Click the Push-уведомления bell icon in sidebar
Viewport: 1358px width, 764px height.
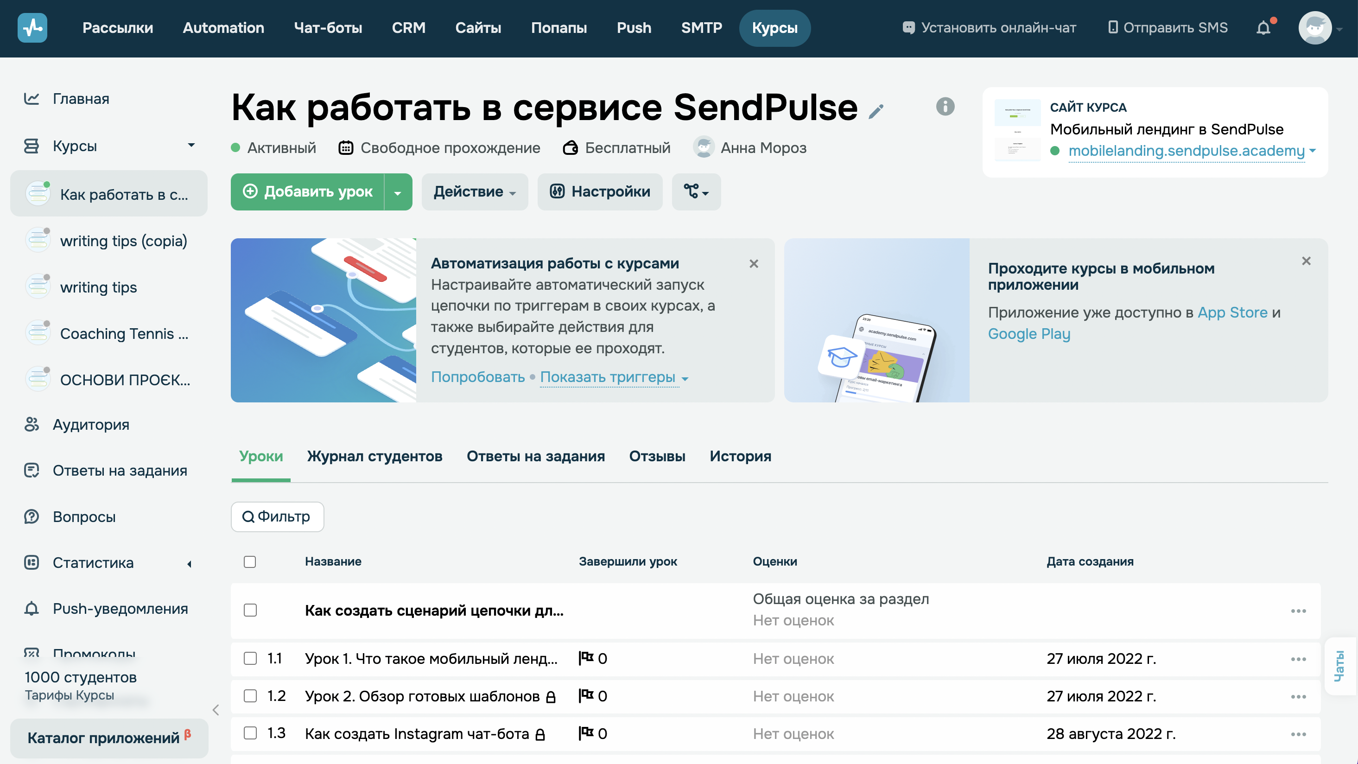click(32, 609)
